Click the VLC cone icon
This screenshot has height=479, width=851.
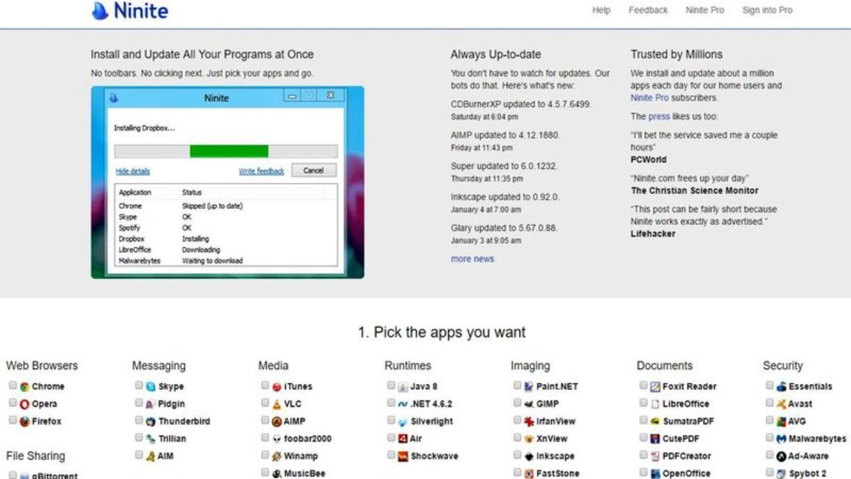[277, 404]
